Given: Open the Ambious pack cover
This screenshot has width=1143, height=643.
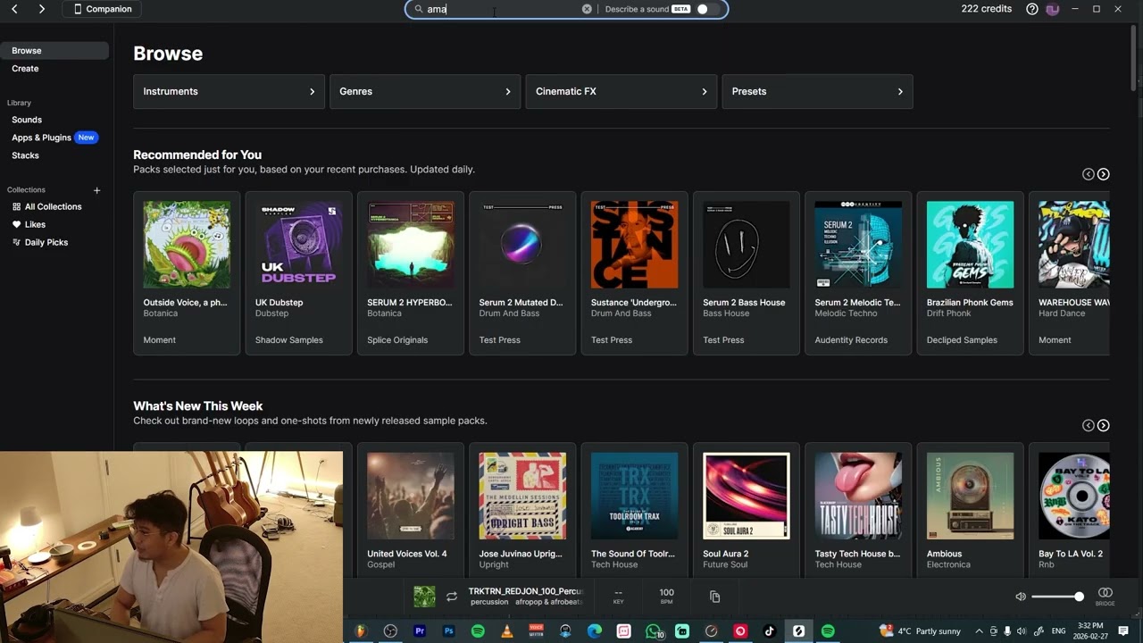Looking at the screenshot, I should coord(970,496).
